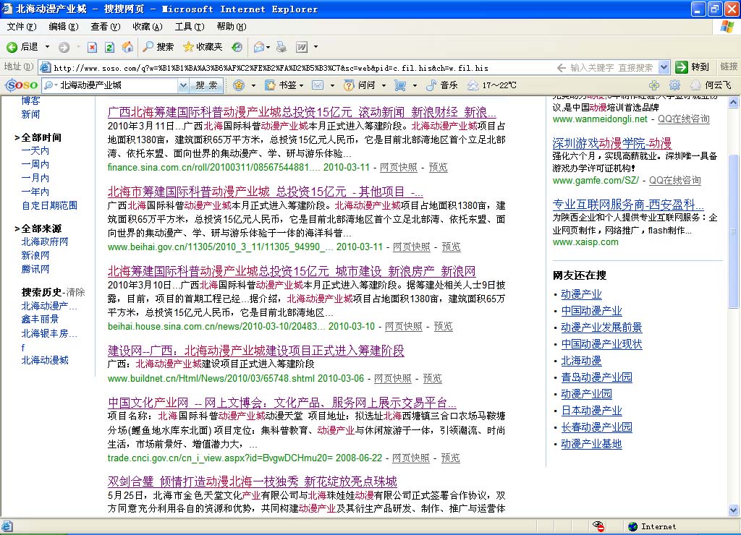Click the popup blocker icon in status bar
This screenshot has height=535, width=741.
[x=598, y=526]
